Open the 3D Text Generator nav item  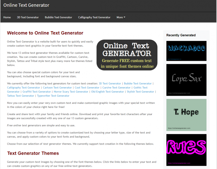[x=28, y=17]
